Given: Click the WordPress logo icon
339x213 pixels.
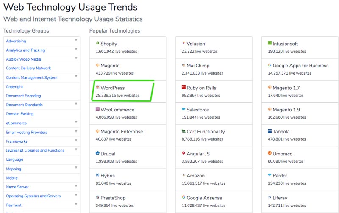Looking at the screenshot, I should tap(97, 87).
